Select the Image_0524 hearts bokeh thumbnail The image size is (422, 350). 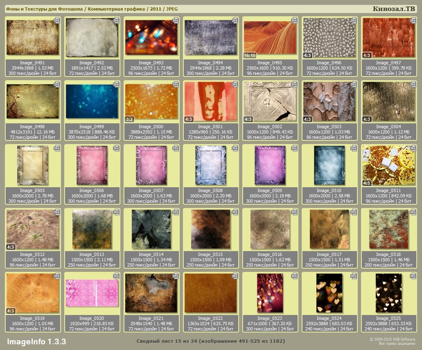pyautogui.click(x=329, y=293)
